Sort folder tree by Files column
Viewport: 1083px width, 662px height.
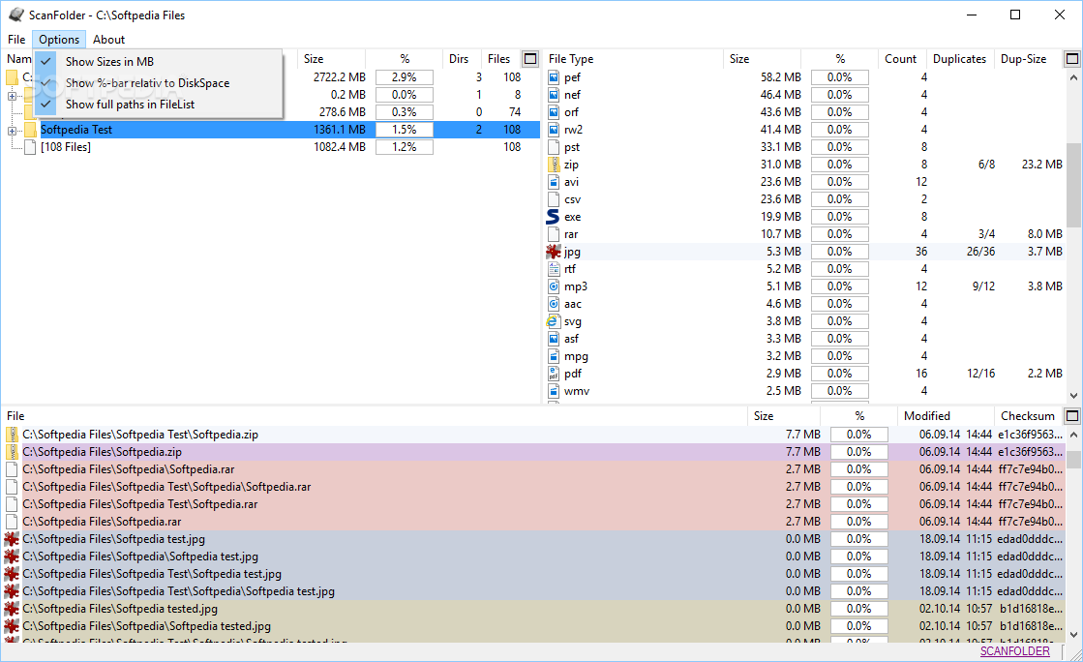click(498, 59)
